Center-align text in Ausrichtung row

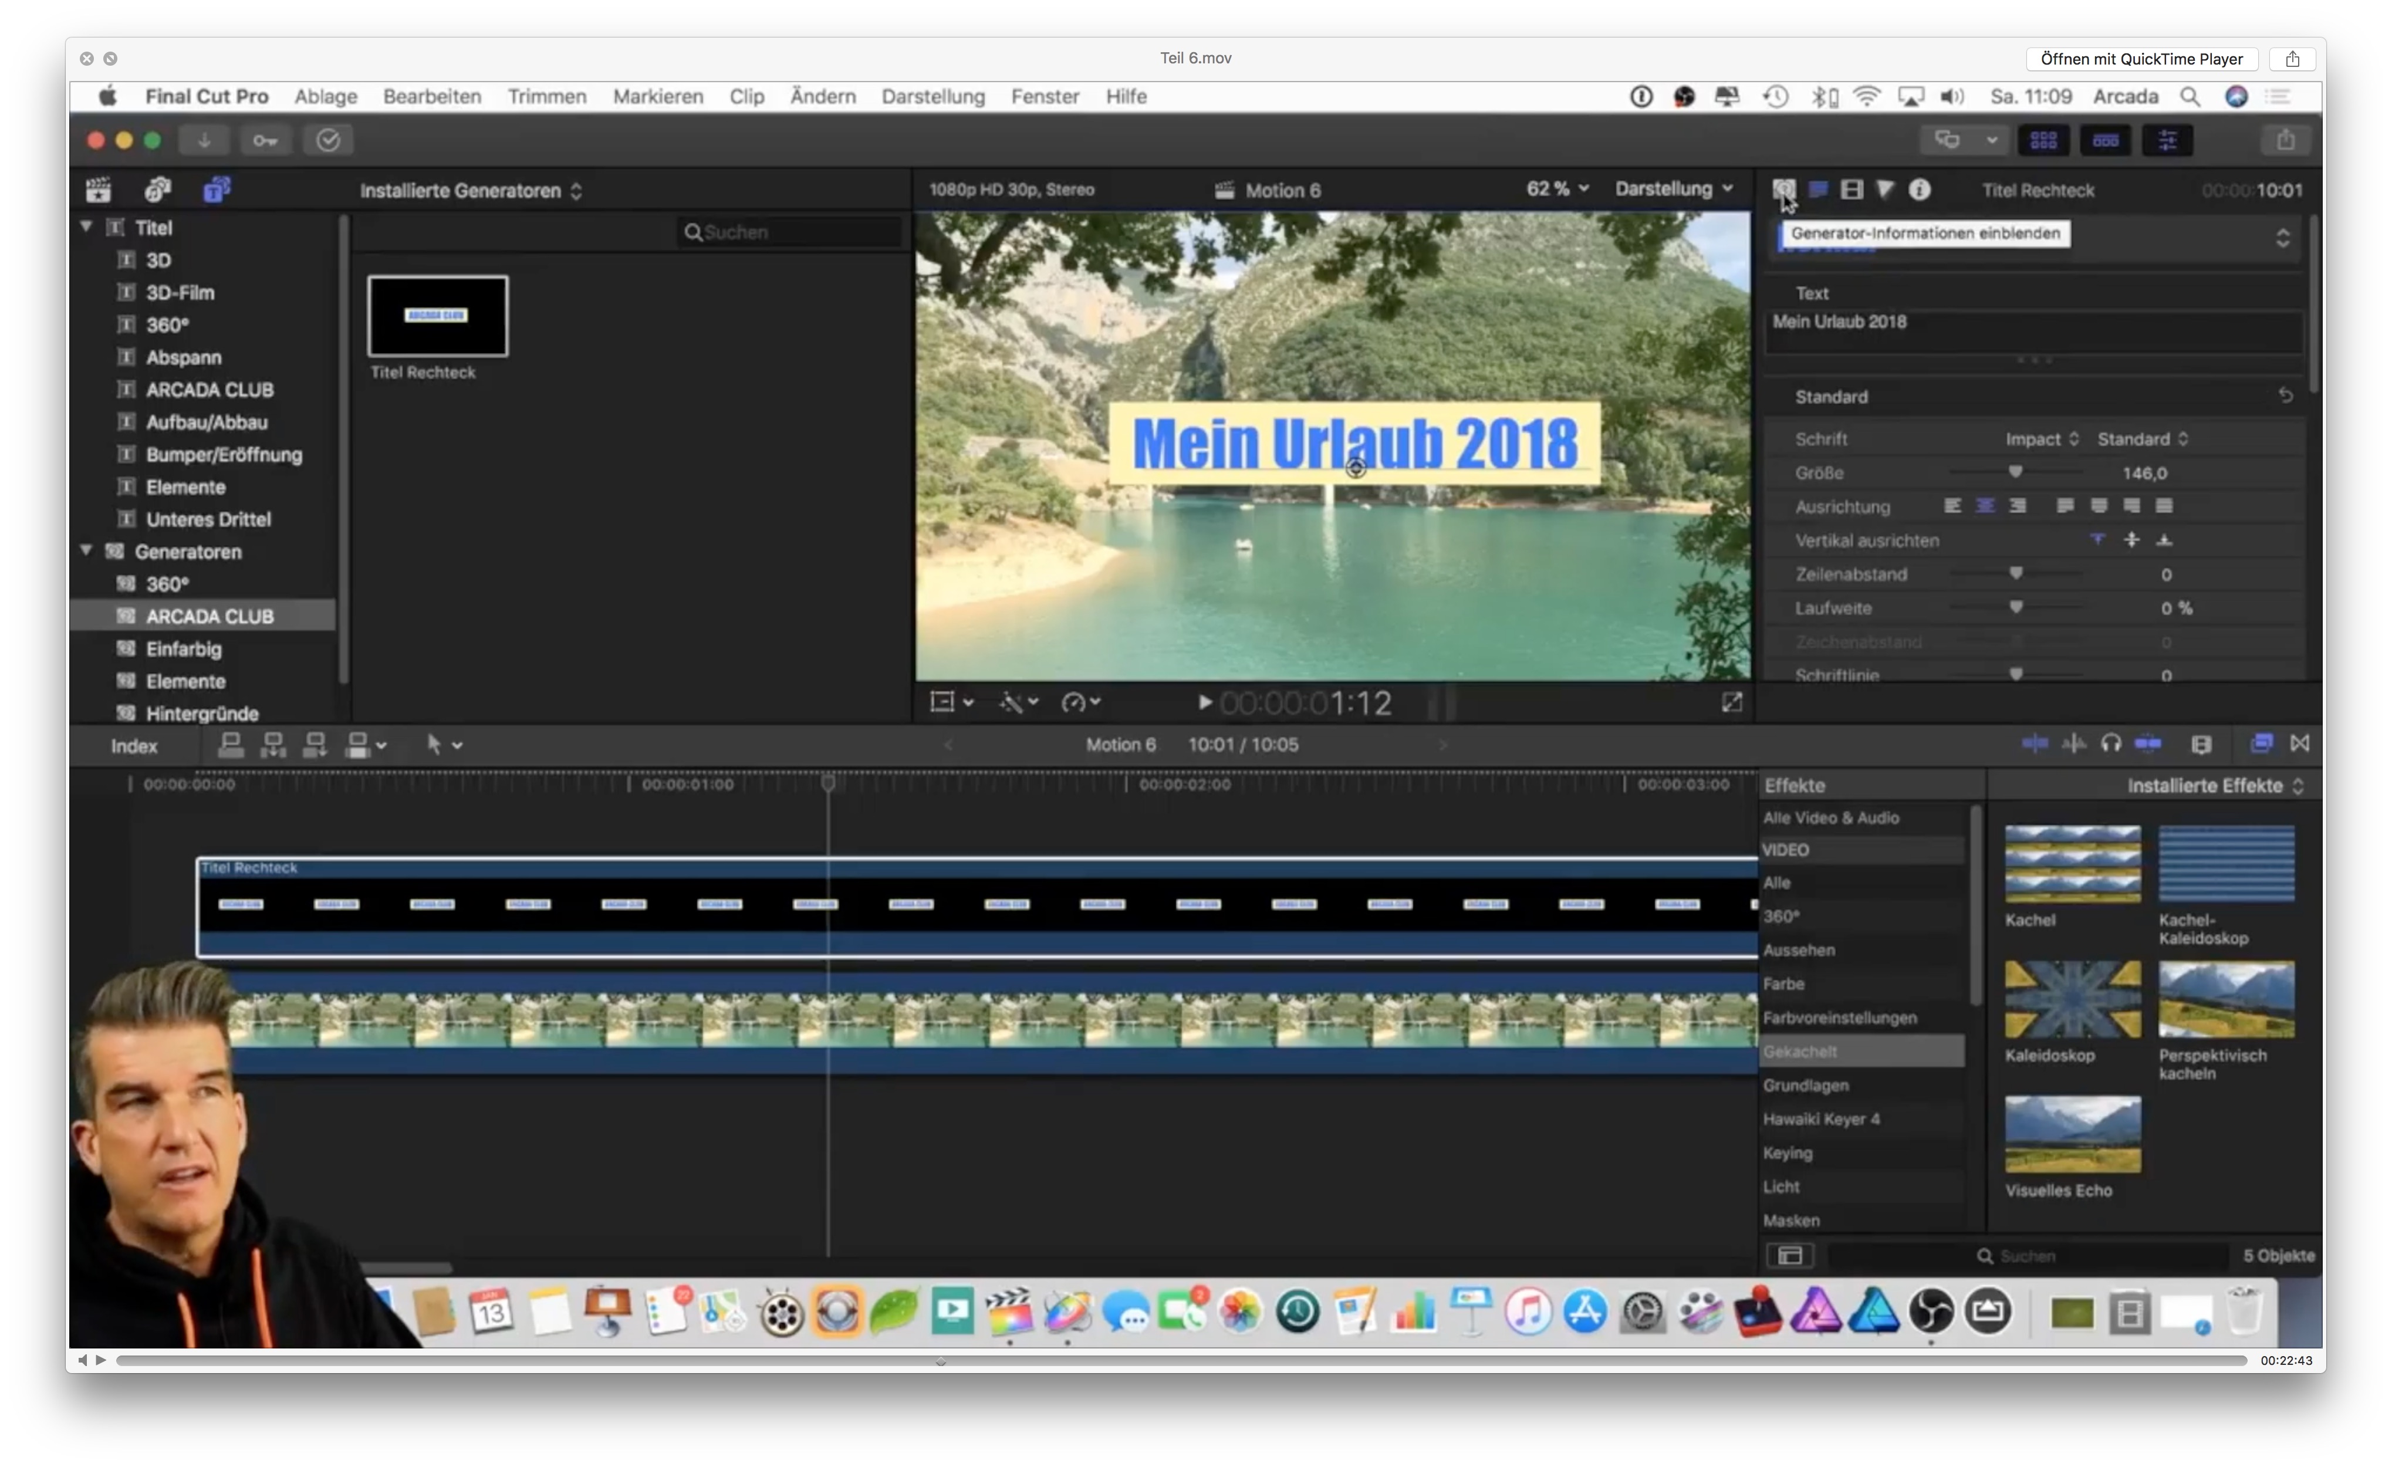tap(1985, 506)
